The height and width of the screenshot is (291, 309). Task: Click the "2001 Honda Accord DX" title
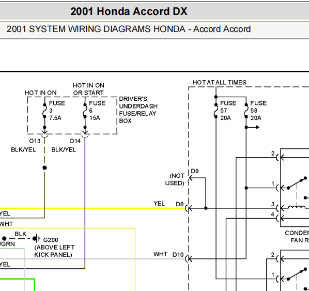point(129,11)
